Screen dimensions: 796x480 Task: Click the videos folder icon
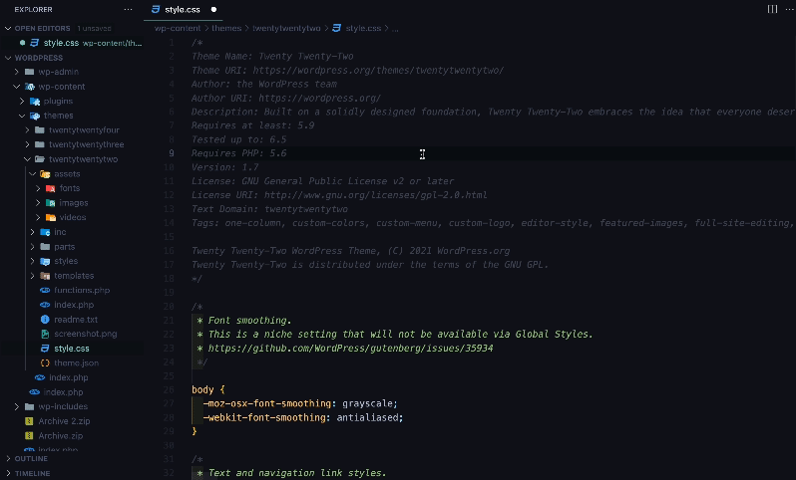click(50, 217)
